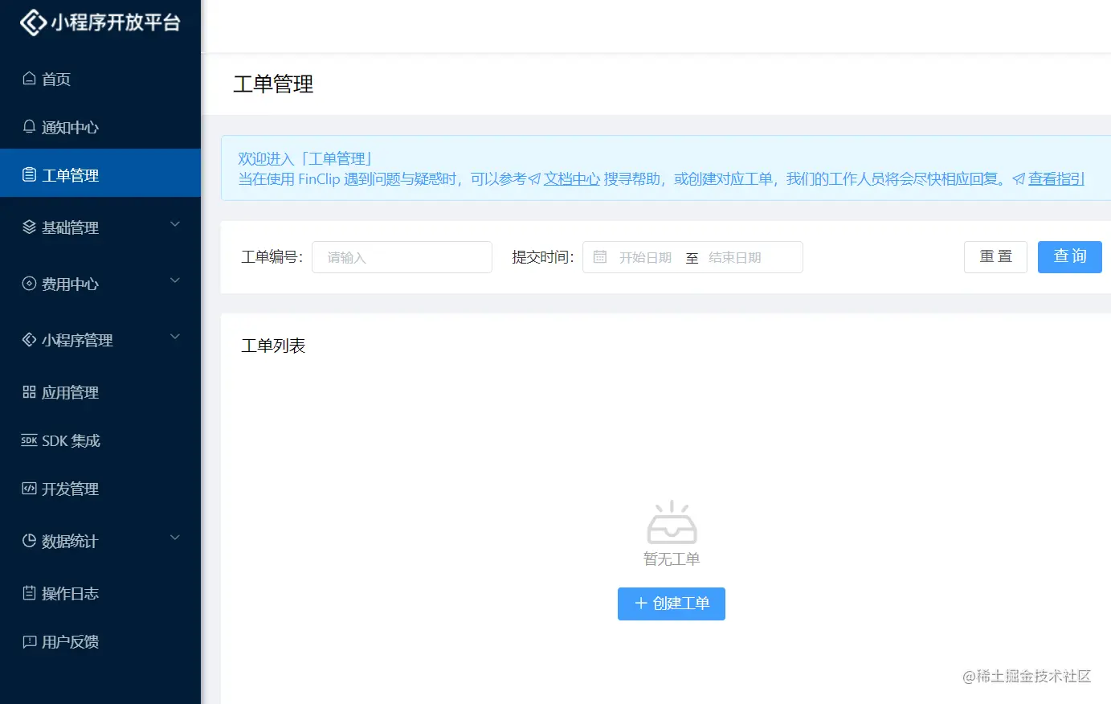This screenshot has height=704, width=1111.
Task: Click the clipboard icon beside 工单管理
Action: (x=30, y=175)
